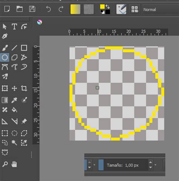Select the Pan hand tool
This screenshot has height=181, width=179.
coord(14,164)
